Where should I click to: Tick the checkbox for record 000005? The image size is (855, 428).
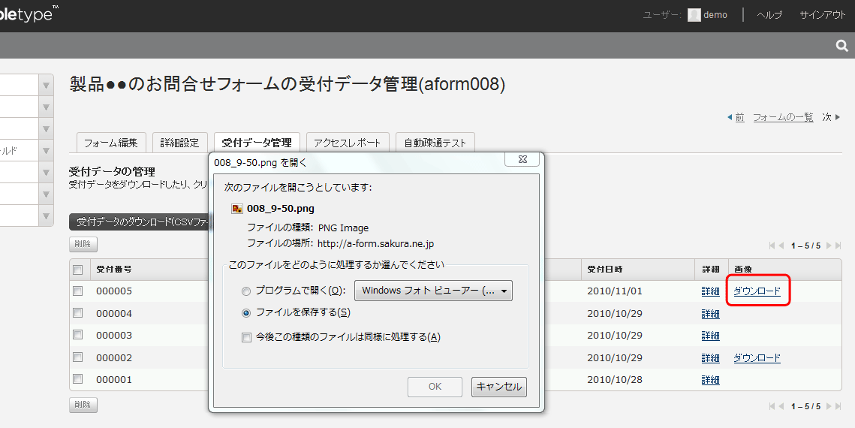point(78,291)
